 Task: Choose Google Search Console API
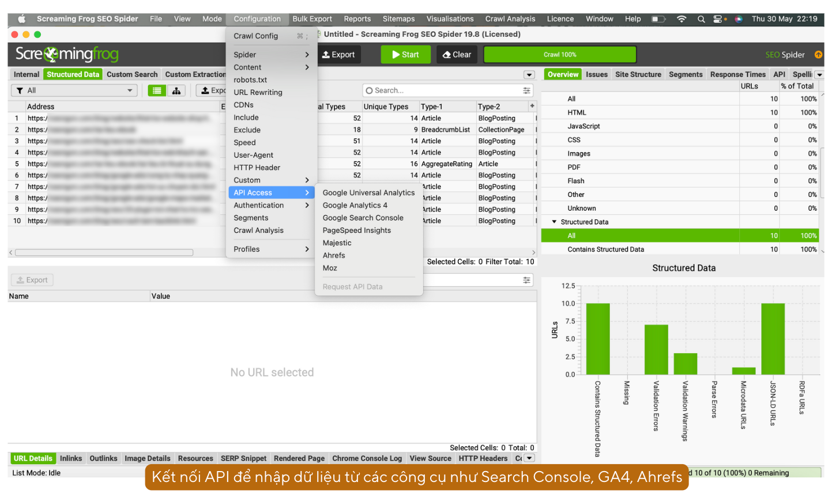click(x=363, y=218)
